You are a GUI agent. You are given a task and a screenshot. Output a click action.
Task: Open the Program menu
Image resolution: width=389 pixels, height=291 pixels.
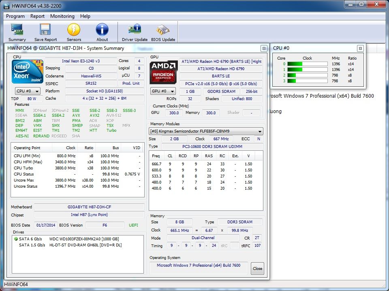[15, 16]
